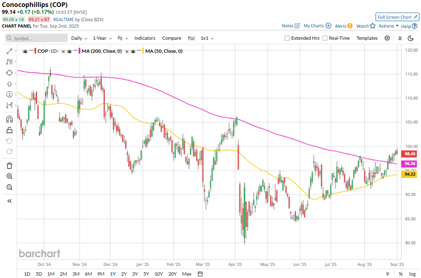Screen dimensions: 421x278
Task: Click the magenta MA 200 color swatch
Action: click(79, 51)
